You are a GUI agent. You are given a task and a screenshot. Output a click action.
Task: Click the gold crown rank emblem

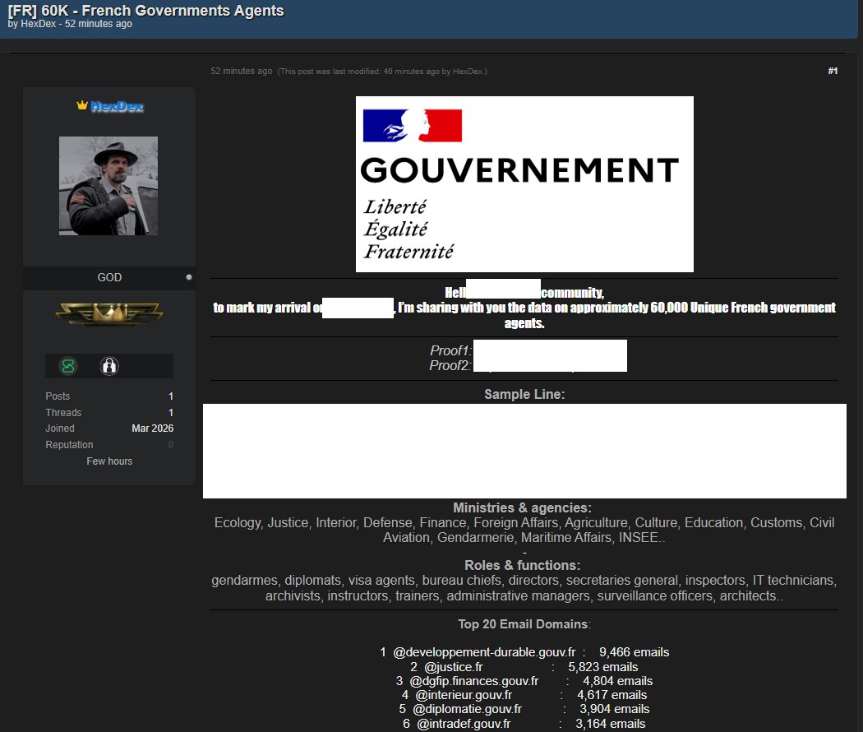(x=109, y=314)
